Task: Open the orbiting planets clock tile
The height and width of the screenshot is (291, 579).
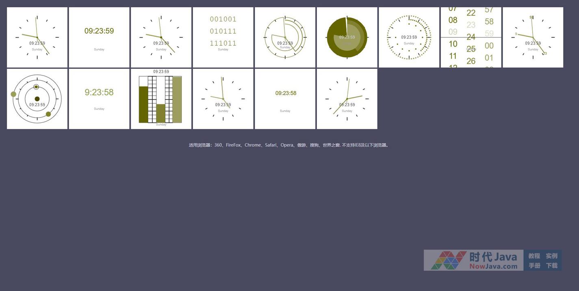Action: (37, 99)
